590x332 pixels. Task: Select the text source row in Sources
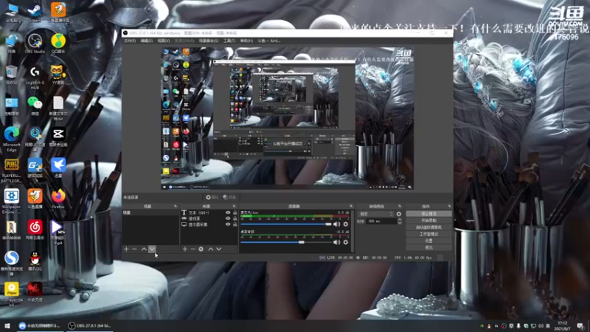[x=209, y=212]
